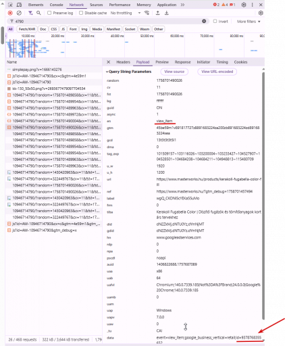The height and width of the screenshot is (346, 285).
Task: Filter requests by Wasm type
Action: point(145,29)
